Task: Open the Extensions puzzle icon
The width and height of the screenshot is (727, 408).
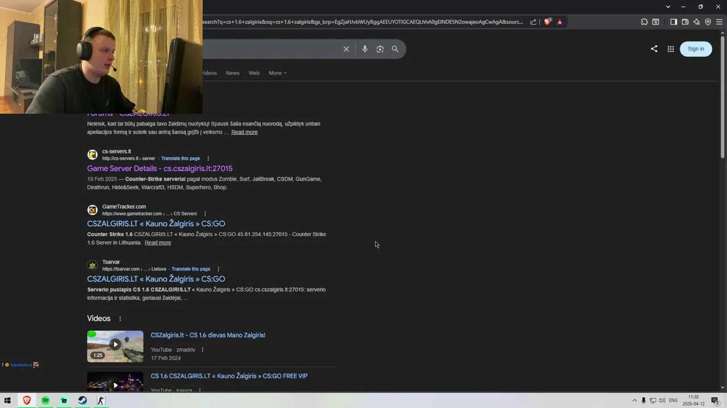Action: (x=644, y=22)
